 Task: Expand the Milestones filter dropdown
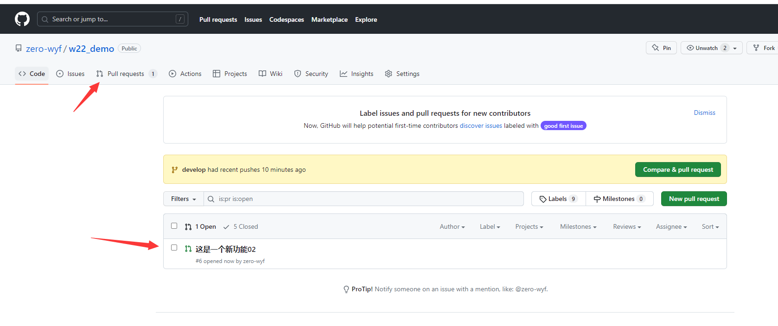pos(578,226)
